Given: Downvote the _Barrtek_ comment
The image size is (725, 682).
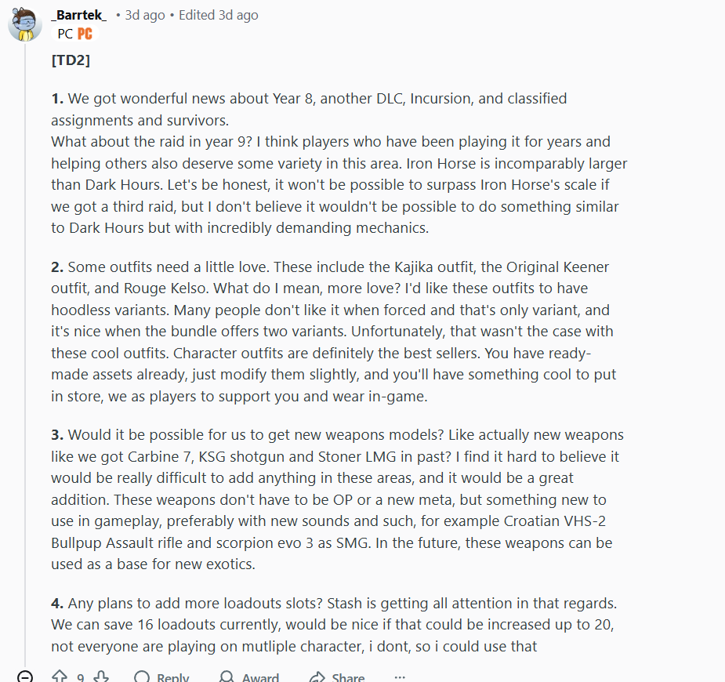Looking at the screenshot, I should pyautogui.click(x=101, y=677).
